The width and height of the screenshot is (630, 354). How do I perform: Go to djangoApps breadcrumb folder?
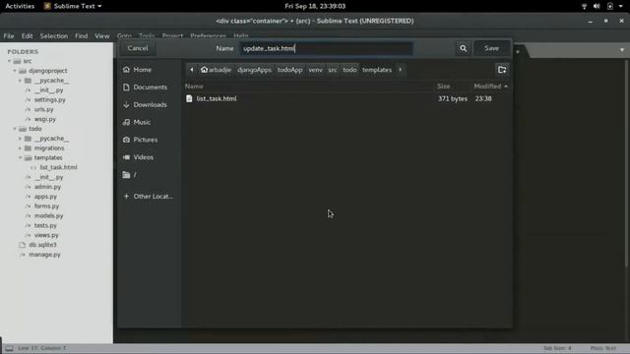click(254, 70)
